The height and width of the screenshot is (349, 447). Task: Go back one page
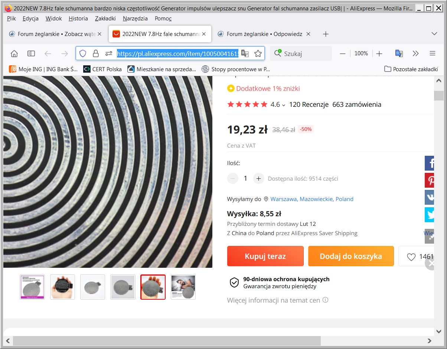pos(48,53)
